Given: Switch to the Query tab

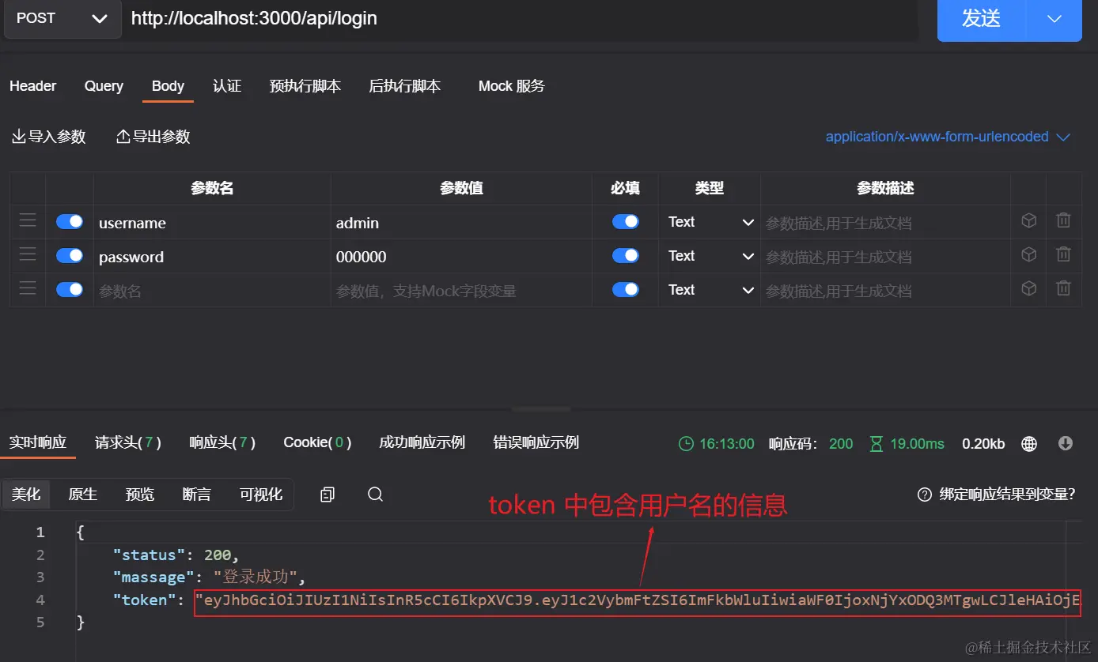Looking at the screenshot, I should [x=104, y=86].
